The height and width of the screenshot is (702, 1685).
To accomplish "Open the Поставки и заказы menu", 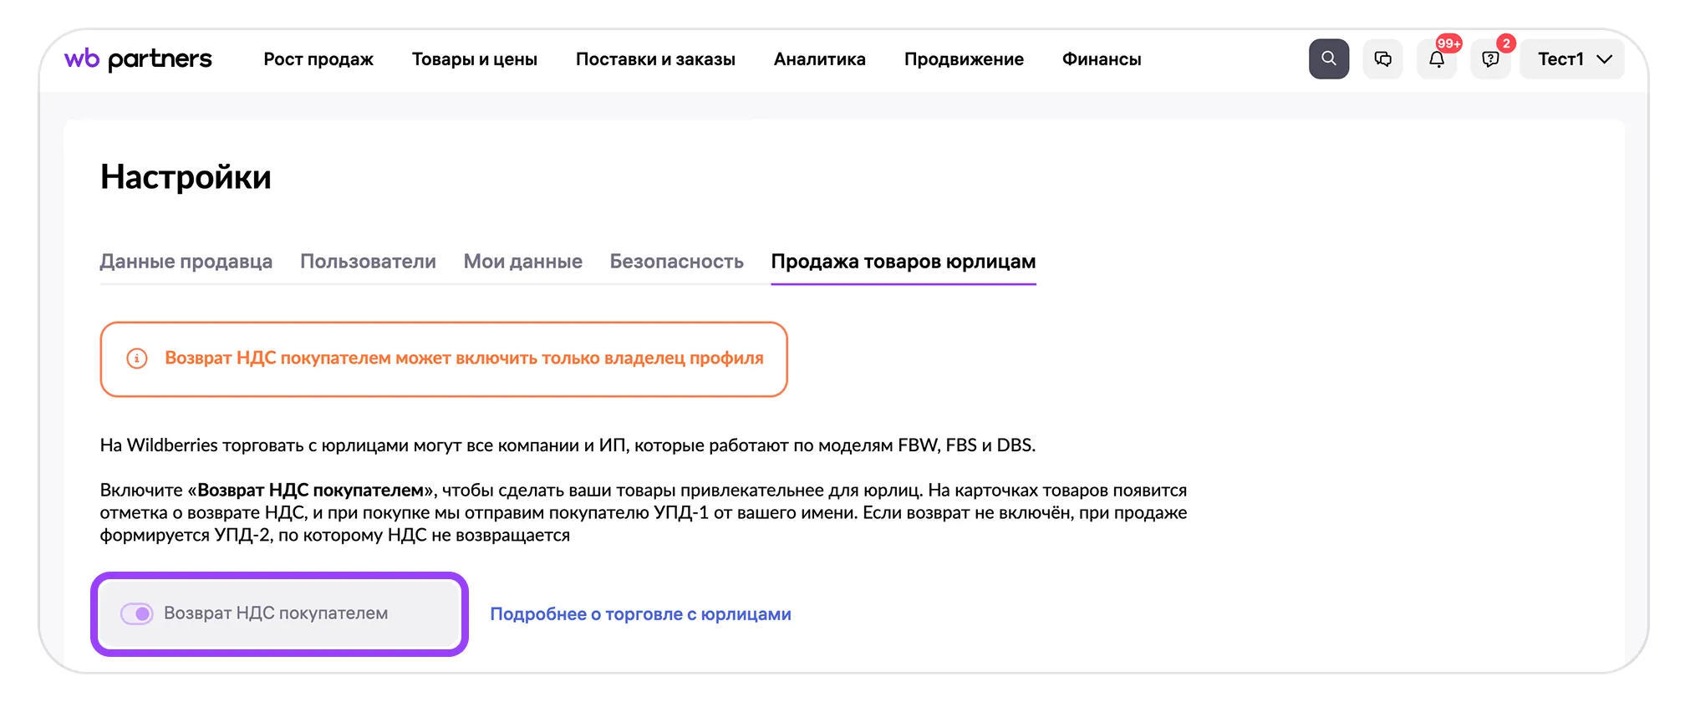I will pos(655,59).
